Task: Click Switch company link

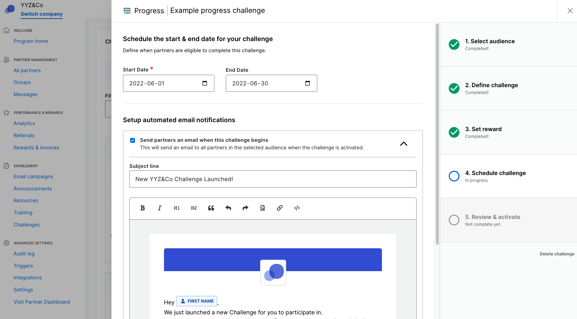Action: pyautogui.click(x=41, y=14)
